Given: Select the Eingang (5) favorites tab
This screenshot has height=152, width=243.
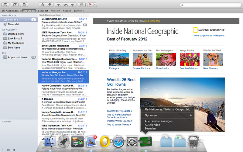Looking at the screenshot, I should coord(29,11).
